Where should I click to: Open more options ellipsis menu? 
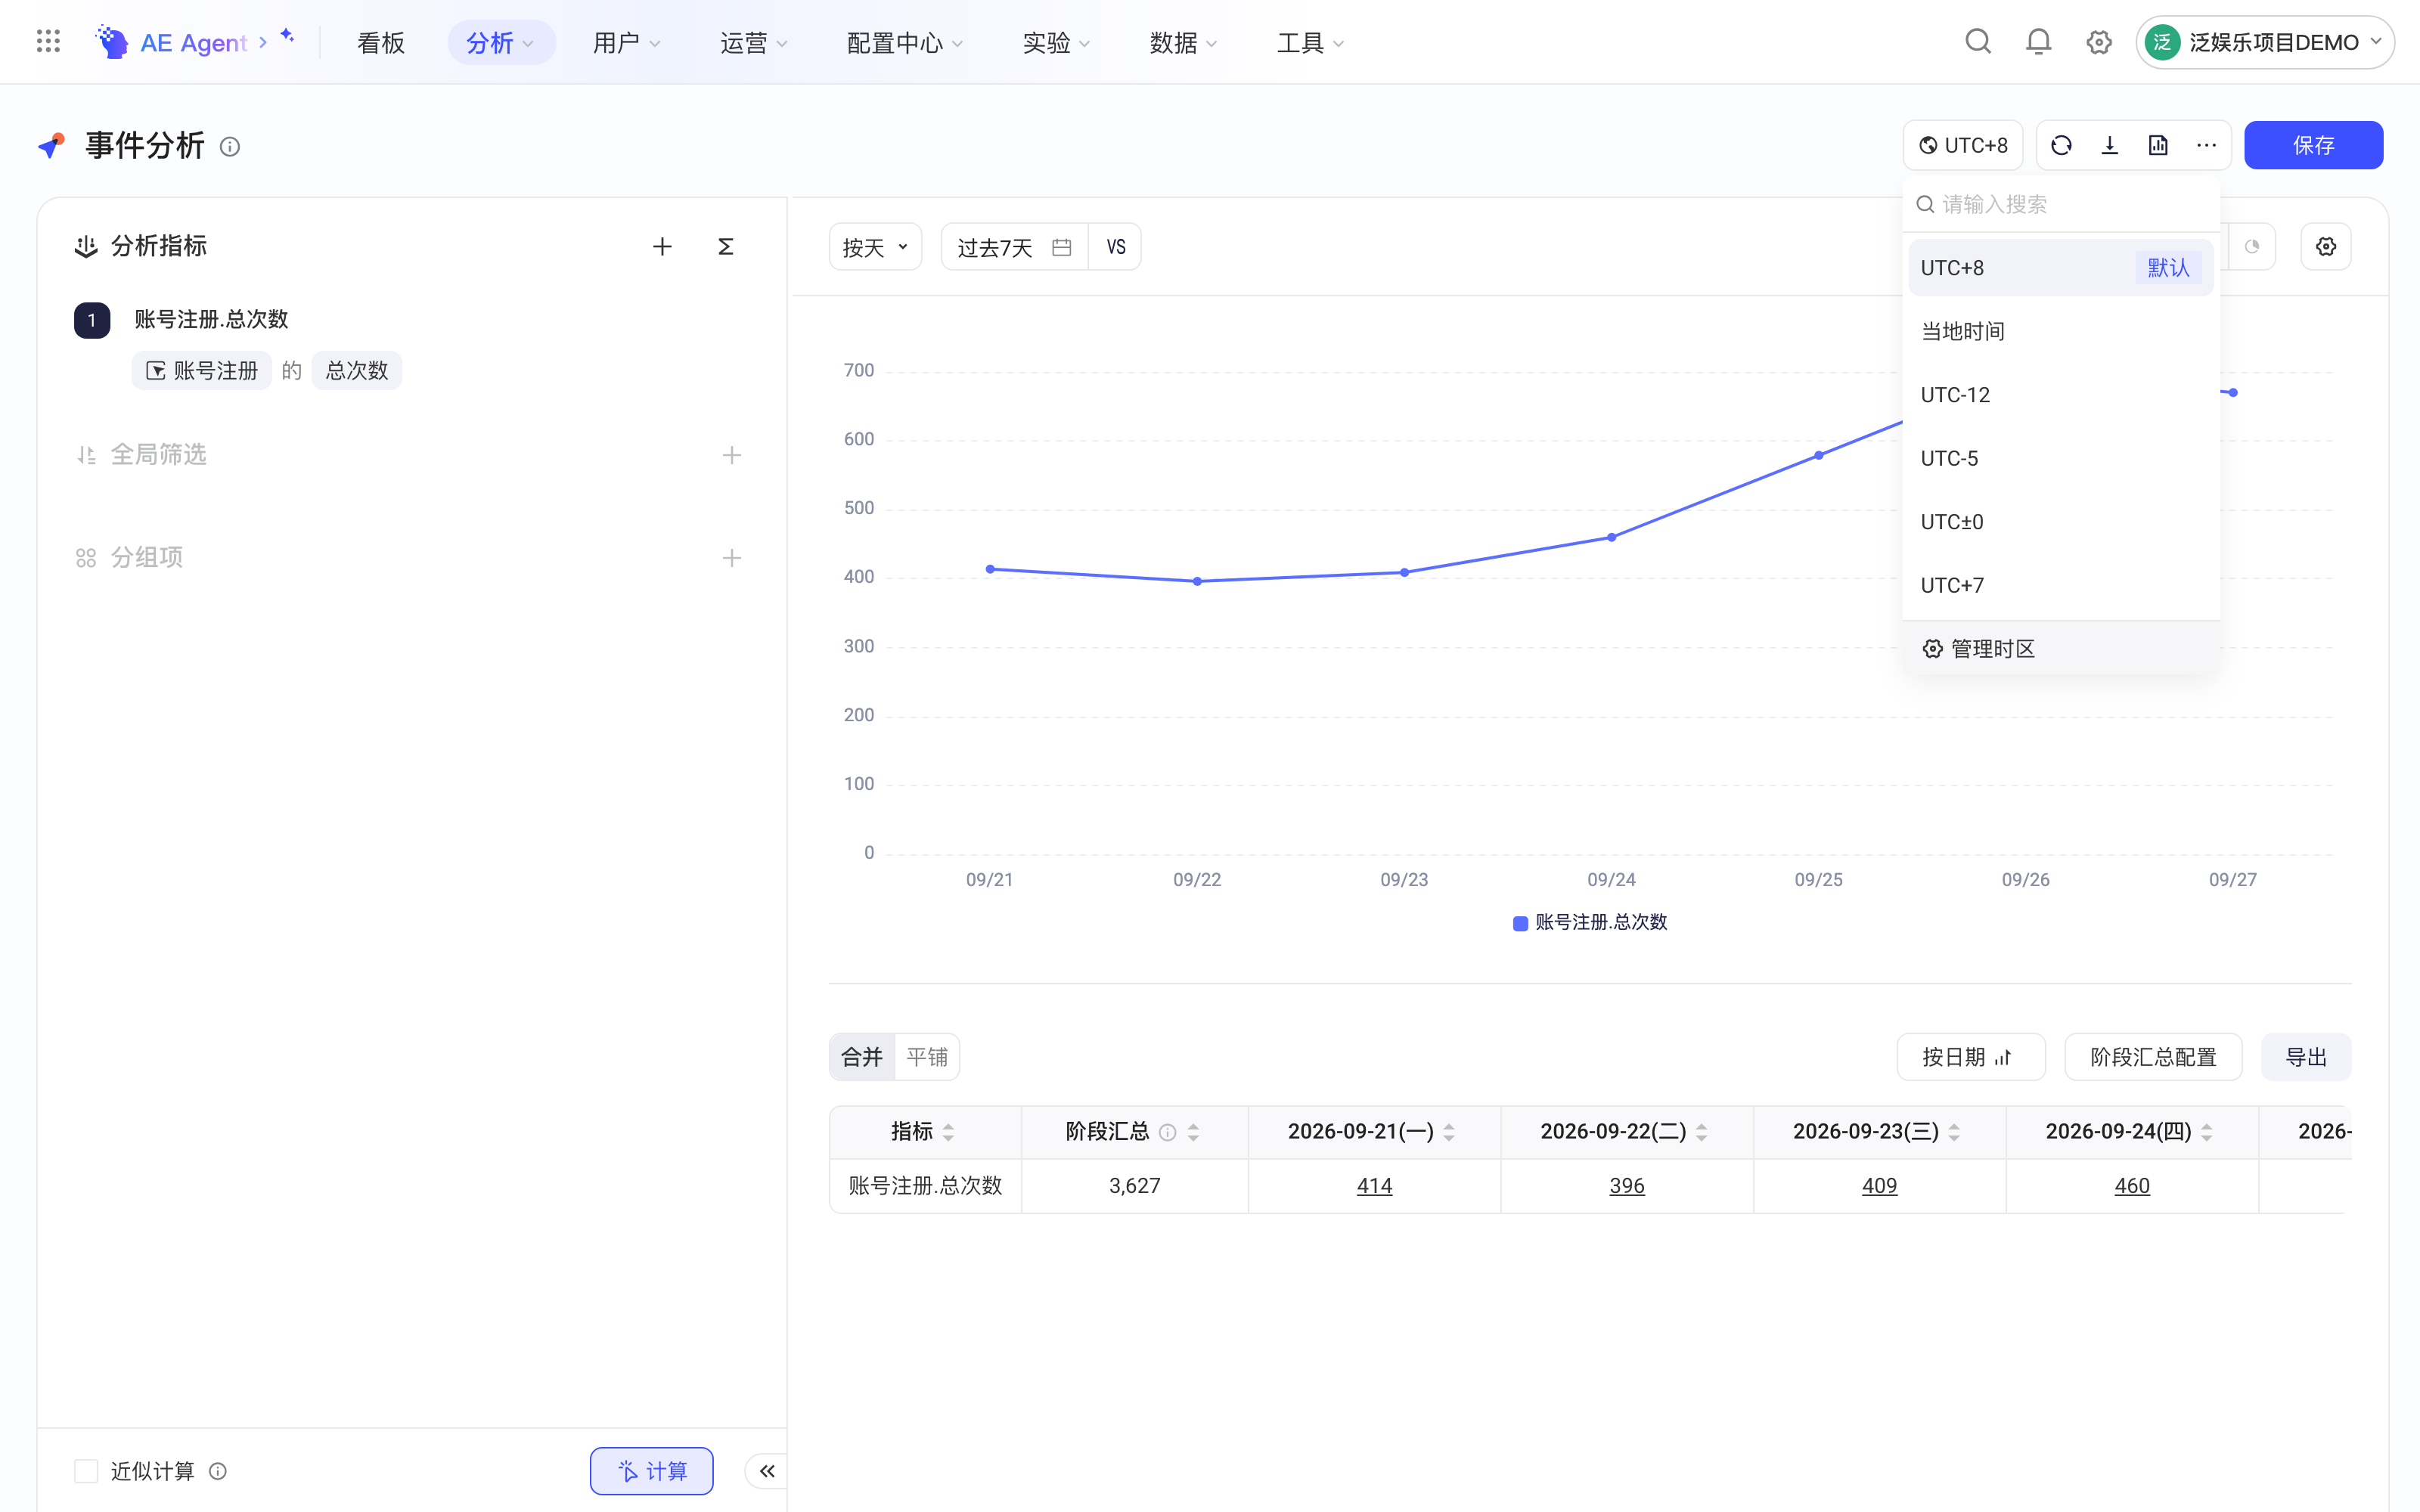click(x=2207, y=146)
